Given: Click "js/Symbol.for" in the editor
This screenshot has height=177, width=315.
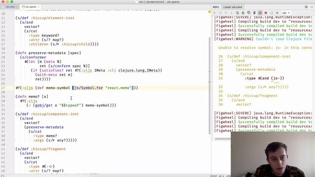Looking at the screenshot, I should [89, 88].
